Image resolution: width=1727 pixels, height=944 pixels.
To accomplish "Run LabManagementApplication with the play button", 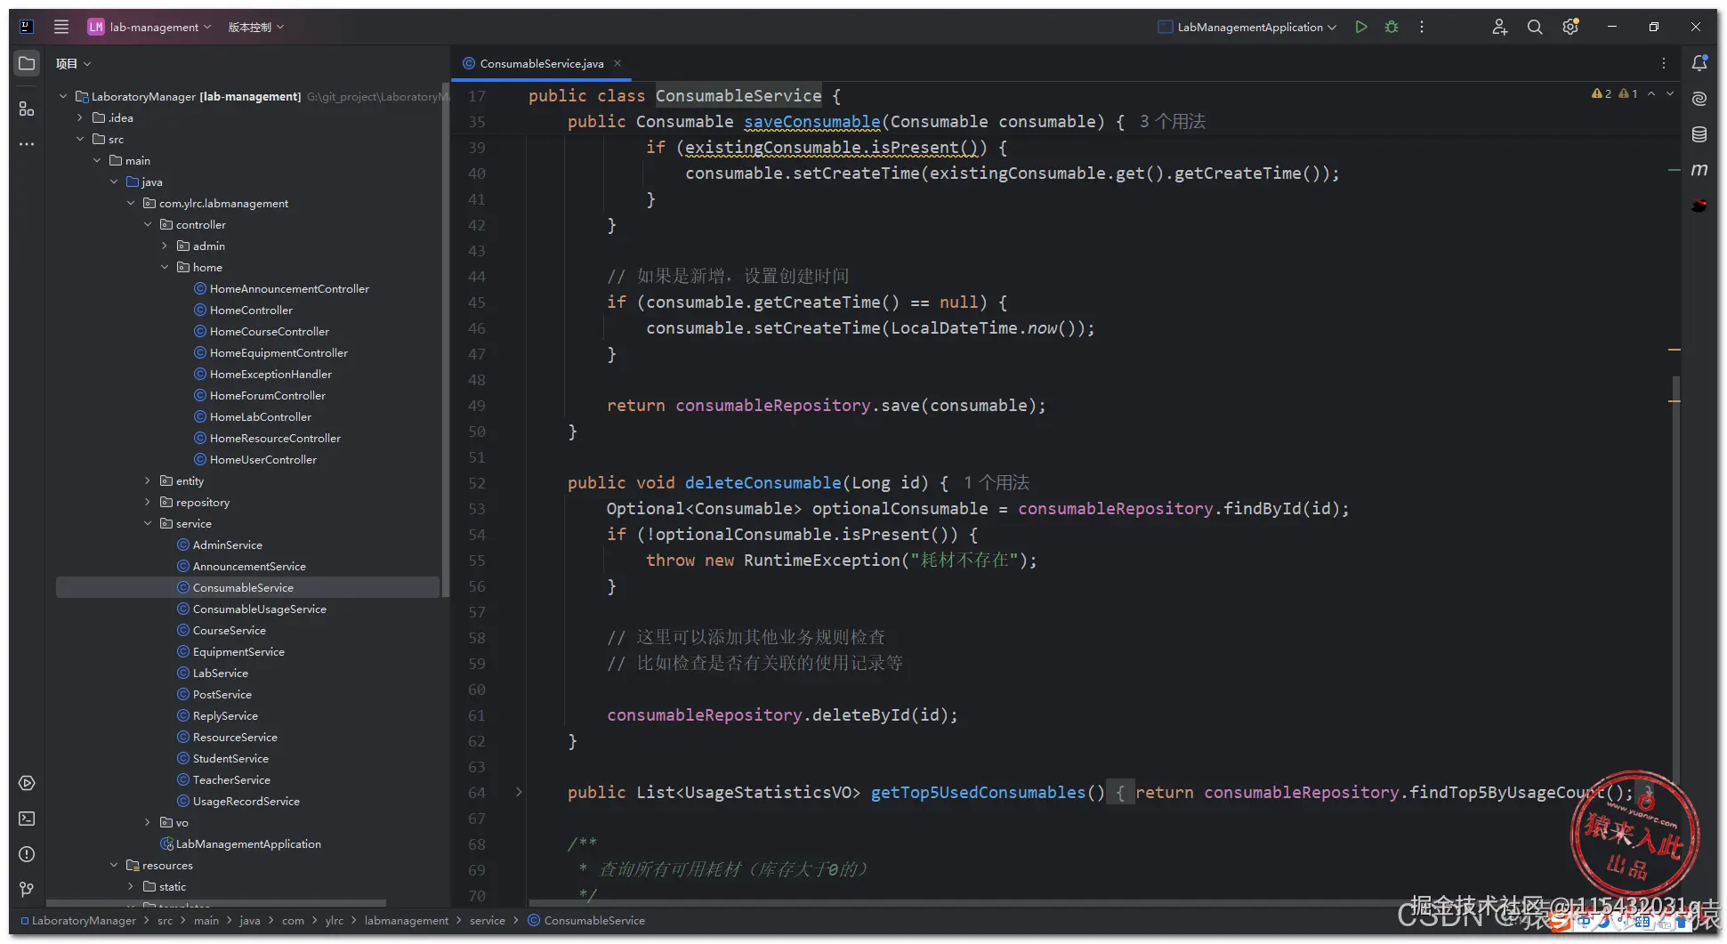I will pyautogui.click(x=1361, y=27).
